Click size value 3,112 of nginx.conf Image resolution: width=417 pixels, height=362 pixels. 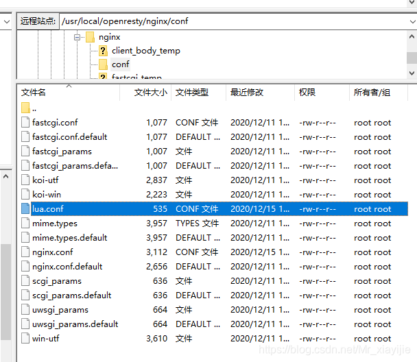click(x=156, y=252)
